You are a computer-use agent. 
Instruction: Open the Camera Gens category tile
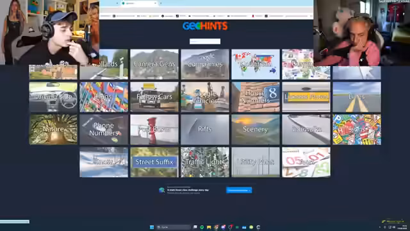coord(154,64)
